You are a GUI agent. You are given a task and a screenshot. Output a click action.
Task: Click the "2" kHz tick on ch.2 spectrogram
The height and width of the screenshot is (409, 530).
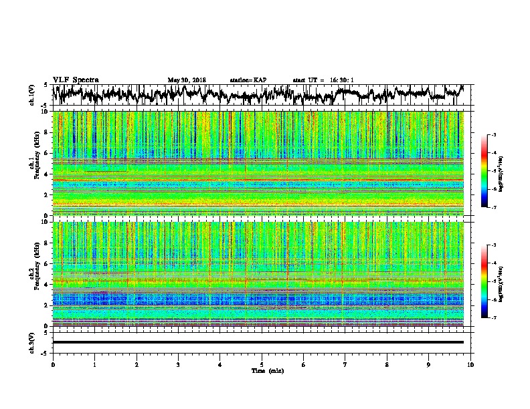click(47, 305)
